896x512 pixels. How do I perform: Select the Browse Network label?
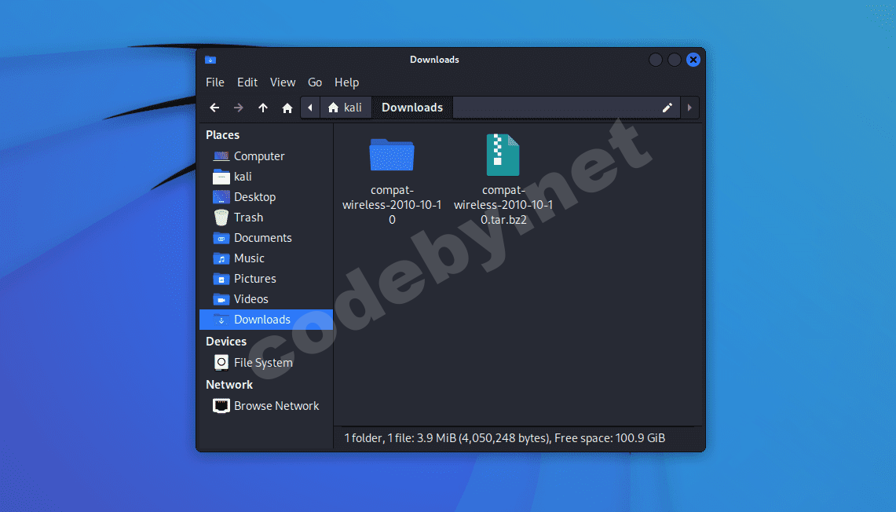276,406
